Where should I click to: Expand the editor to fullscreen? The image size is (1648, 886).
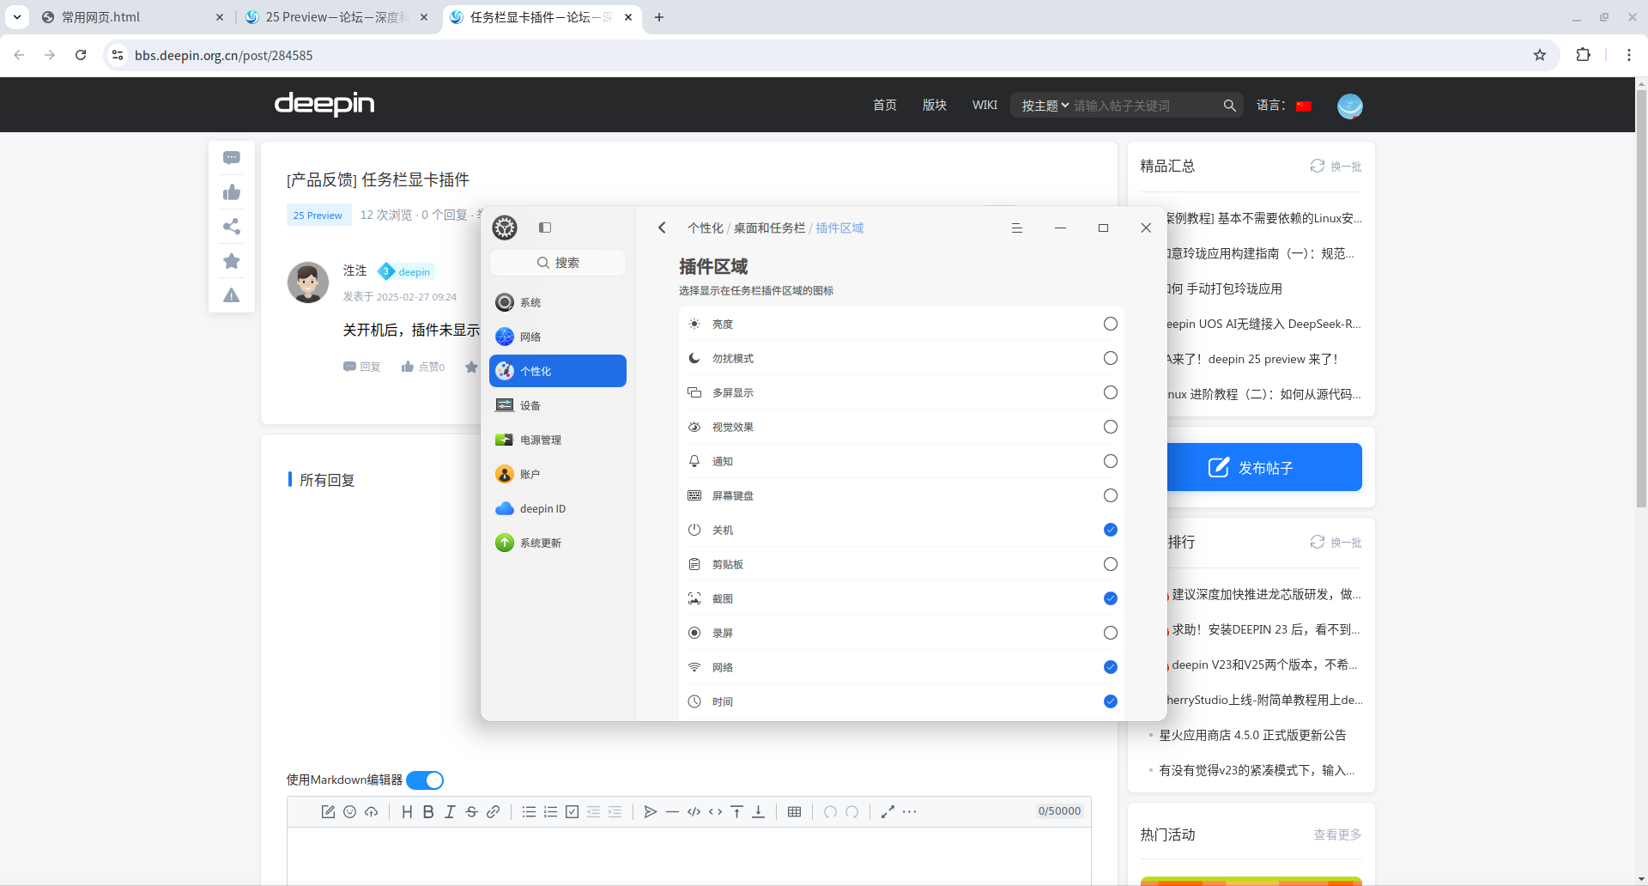pyautogui.click(x=888, y=811)
